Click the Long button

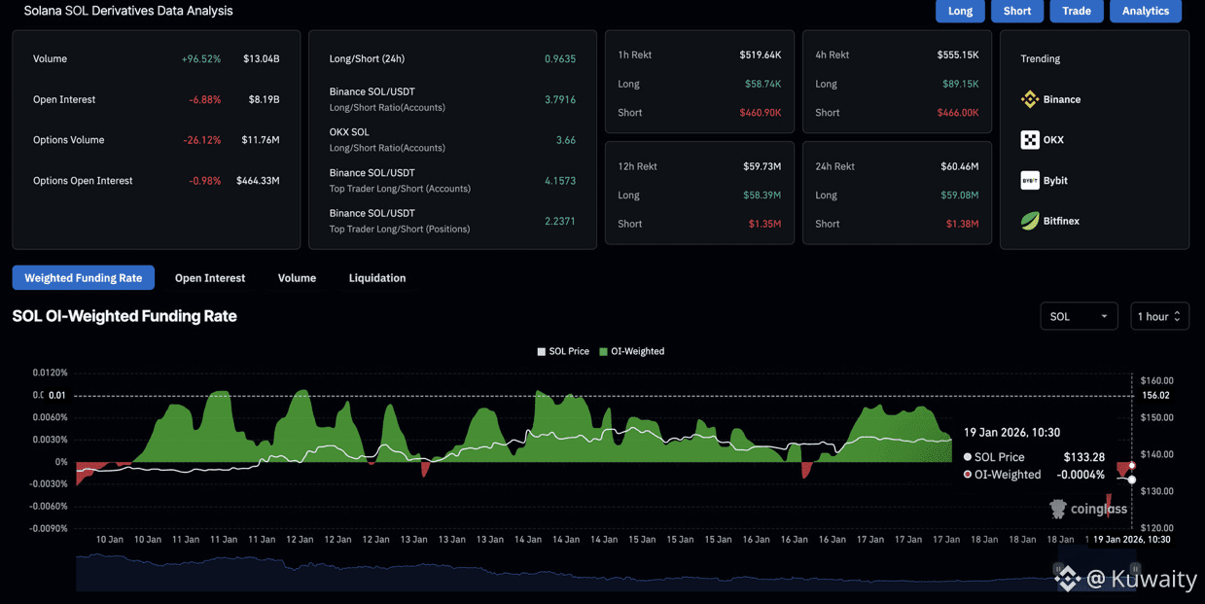[x=960, y=11]
